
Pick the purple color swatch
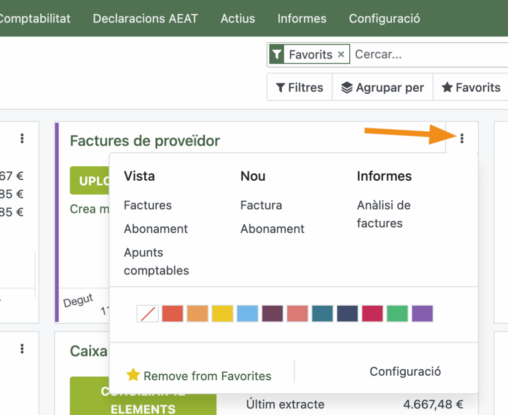coord(422,314)
